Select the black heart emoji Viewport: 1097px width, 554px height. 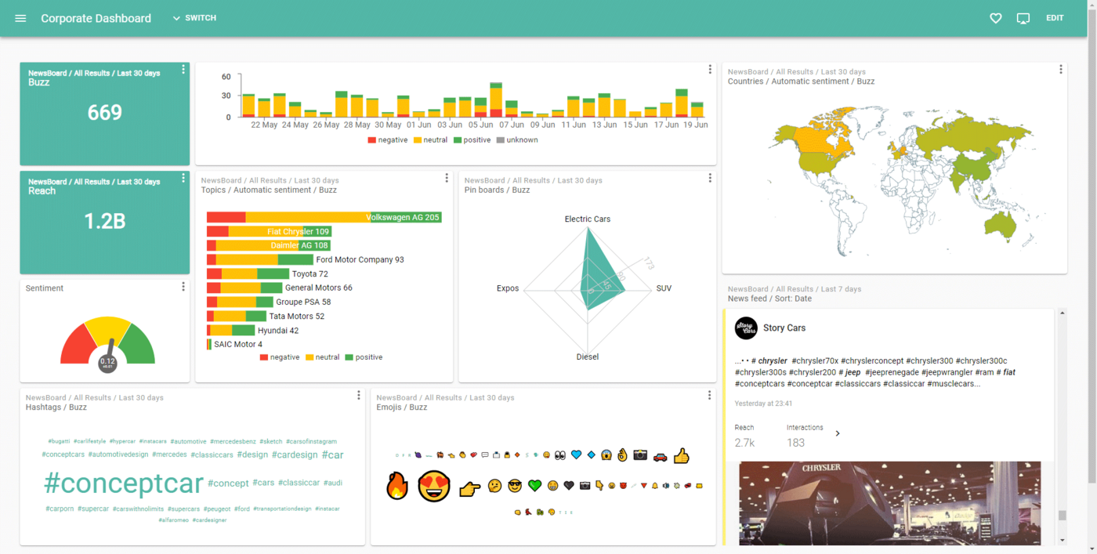[x=569, y=486]
